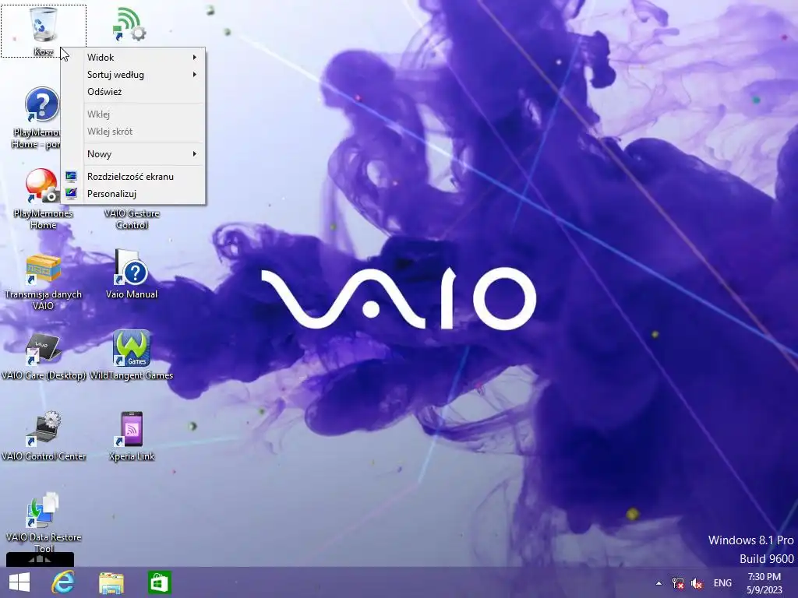798x598 pixels.
Task: Select Personalizuj in the context menu
Action: click(x=133, y=194)
